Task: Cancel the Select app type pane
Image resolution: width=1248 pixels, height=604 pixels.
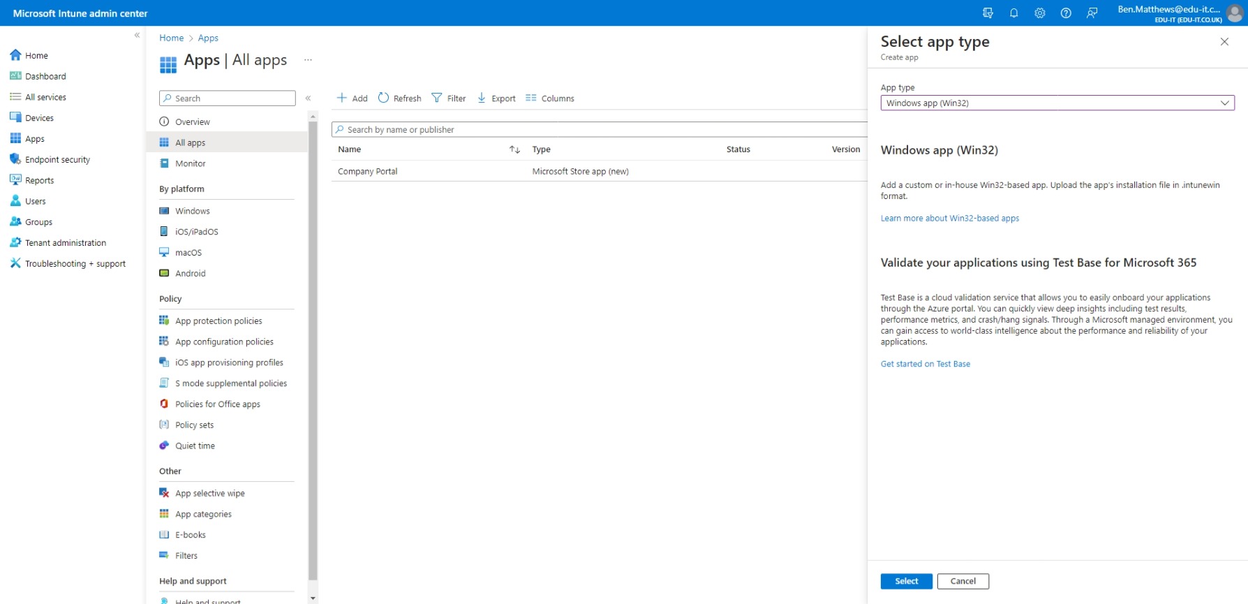Action: coord(963,581)
